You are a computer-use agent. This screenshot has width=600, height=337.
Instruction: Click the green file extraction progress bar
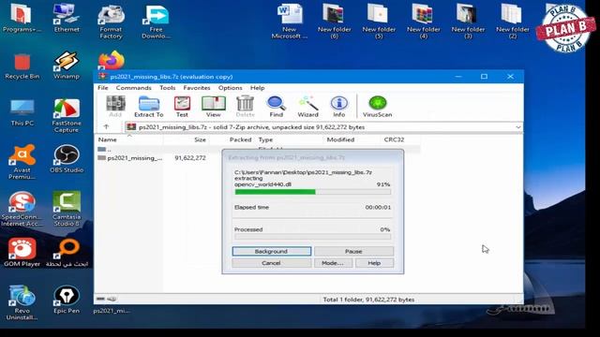pos(313,192)
